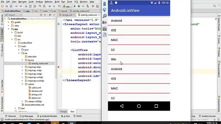Tap first MAC item in emulator list

[139, 40]
